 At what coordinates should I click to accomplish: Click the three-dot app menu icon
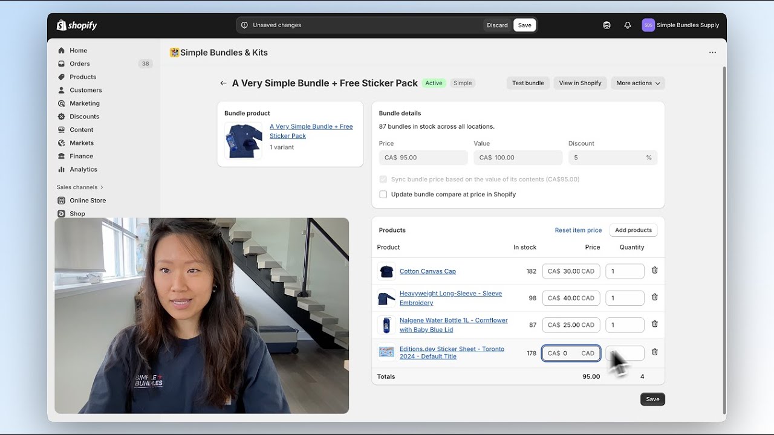click(712, 53)
